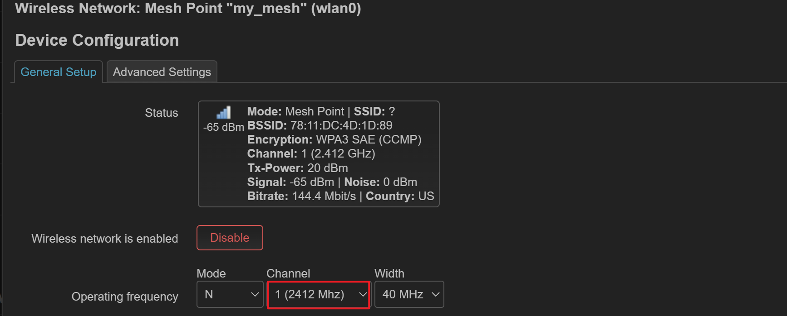This screenshot has width=787, height=316.
Task: Open the Mode dropdown showing N
Action: click(x=230, y=294)
